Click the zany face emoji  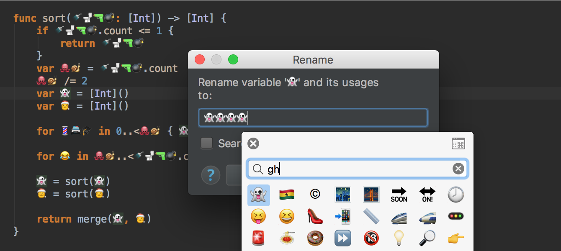click(258, 216)
